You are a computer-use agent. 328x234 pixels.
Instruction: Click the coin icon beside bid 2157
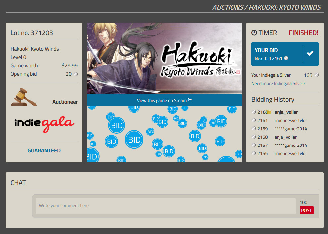point(254,145)
